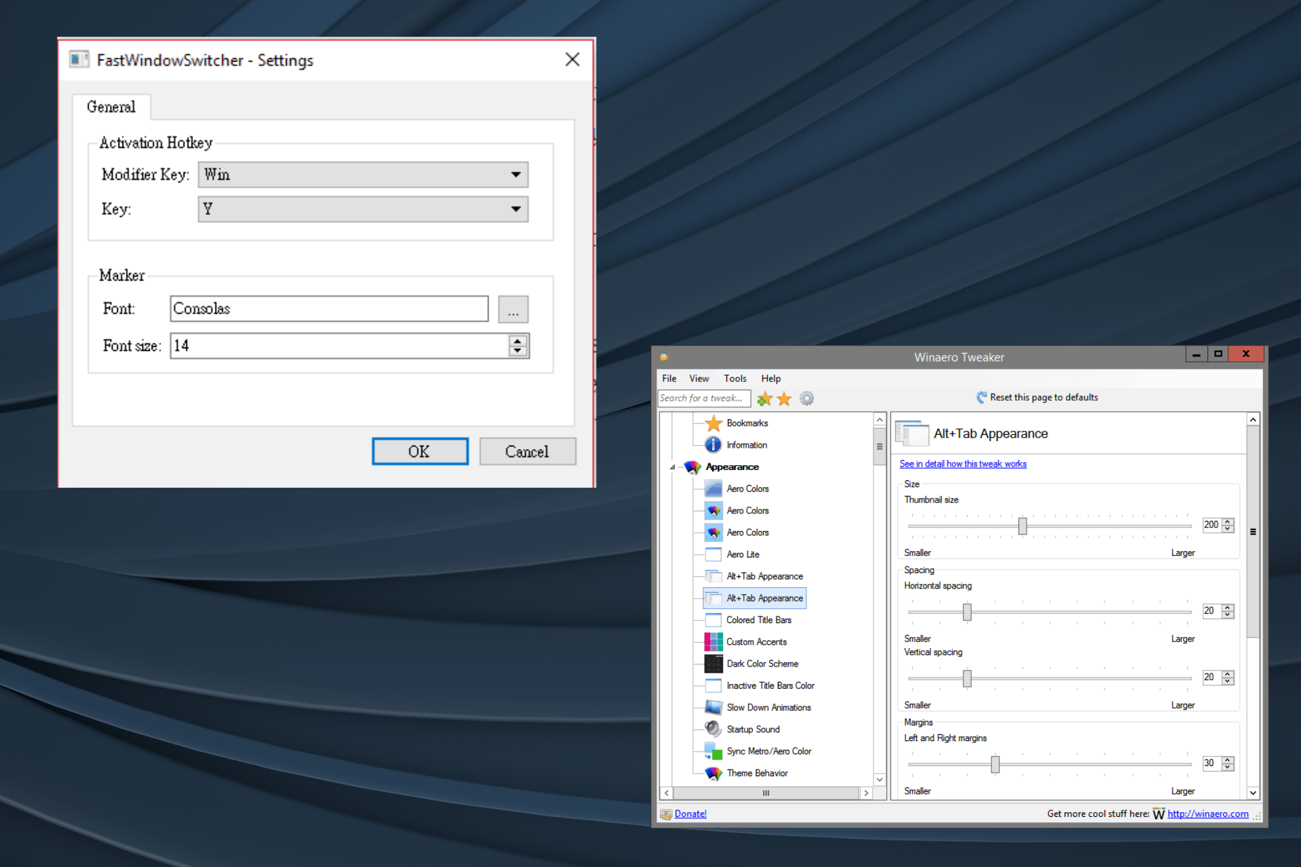
Task: Click the add bookmark star with green plus
Action: coord(764,398)
